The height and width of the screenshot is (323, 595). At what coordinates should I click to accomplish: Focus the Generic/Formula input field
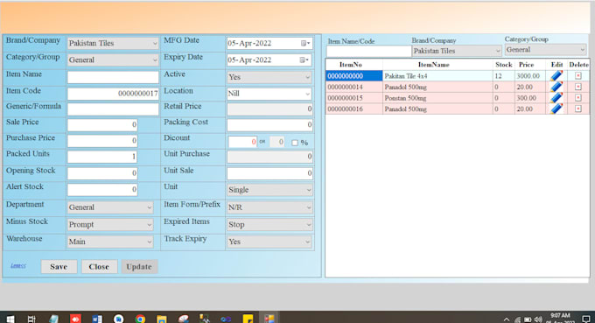coord(113,109)
